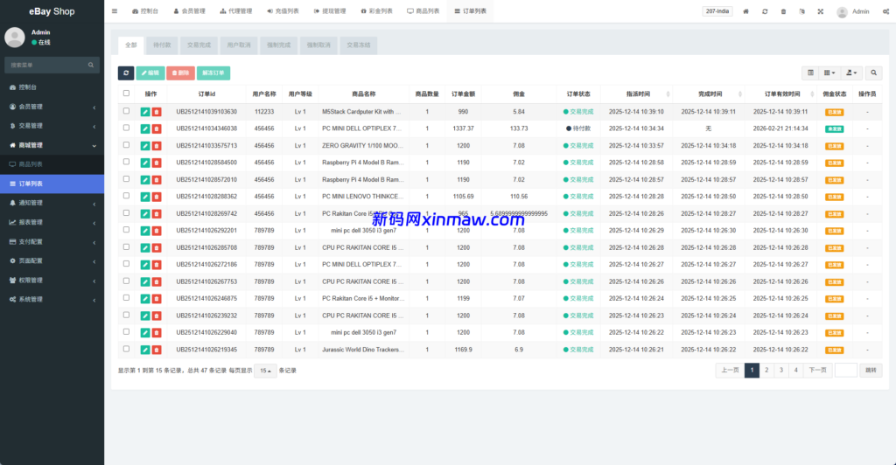Screen dimensions: 896x465
Task: Switch to the 交易完成 tab
Action: (199, 45)
